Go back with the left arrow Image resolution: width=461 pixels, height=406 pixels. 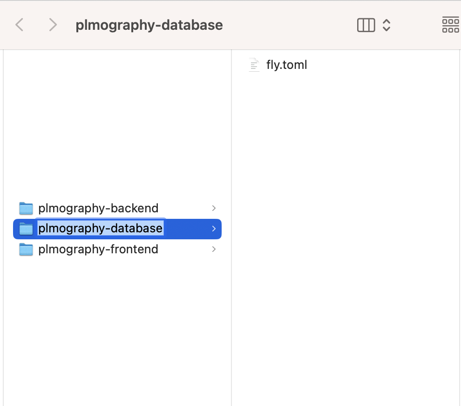pos(20,25)
